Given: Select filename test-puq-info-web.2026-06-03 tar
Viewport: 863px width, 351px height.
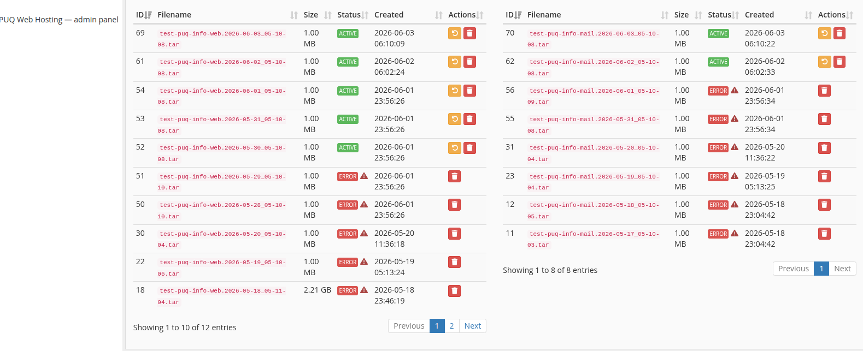Looking at the screenshot, I should tap(222, 39).
